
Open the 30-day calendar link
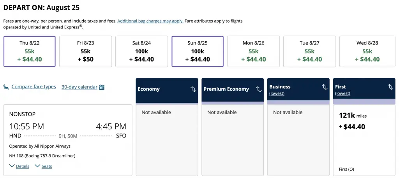pyautogui.click(x=79, y=87)
